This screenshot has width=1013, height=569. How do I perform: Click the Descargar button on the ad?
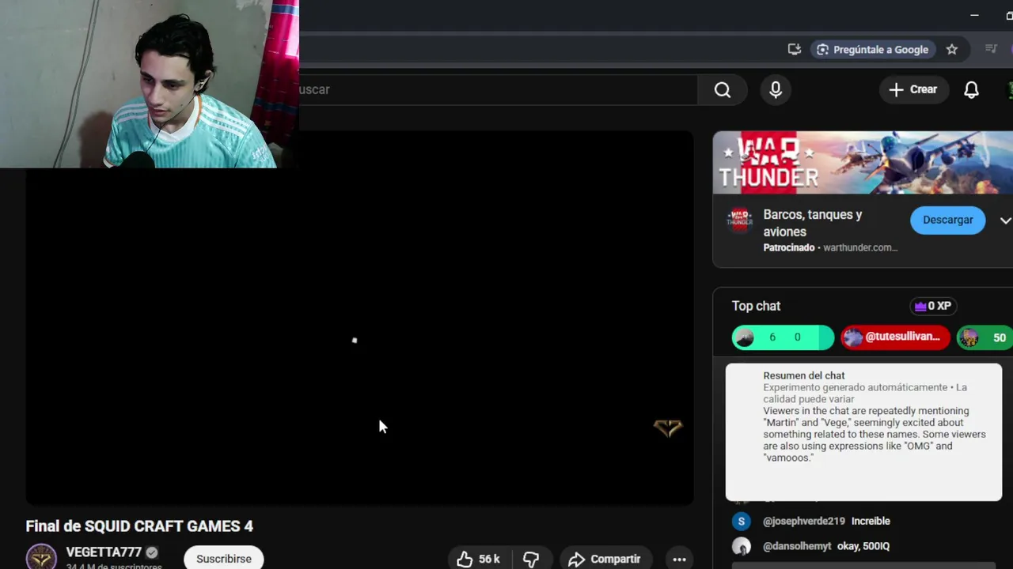coord(947,220)
